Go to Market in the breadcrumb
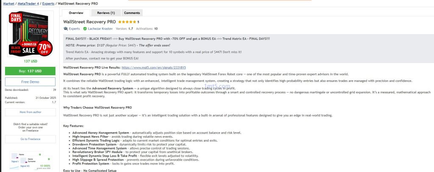 pyautogui.click(x=8, y=3)
